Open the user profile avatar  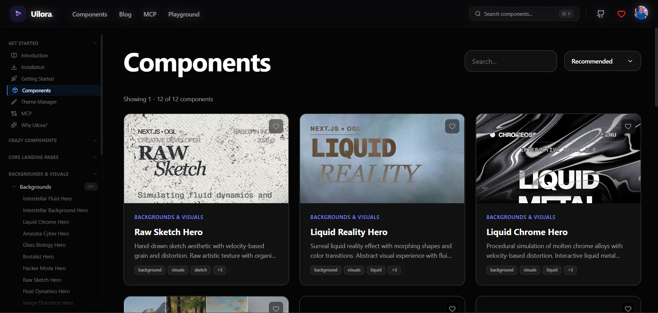point(641,13)
